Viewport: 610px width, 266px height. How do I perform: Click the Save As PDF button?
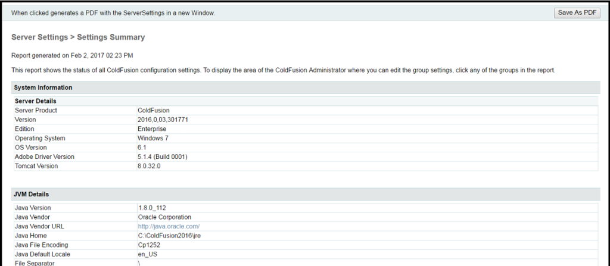click(x=577, y=13)
